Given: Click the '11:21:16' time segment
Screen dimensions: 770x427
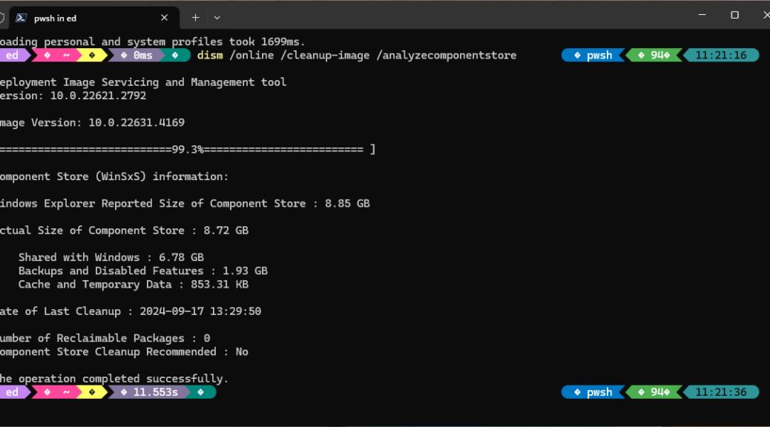Looking at the screenshot, I should (721, 56).
